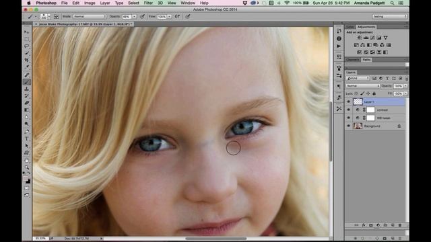
Task: Open Flow value dropdown
Action: 169,17
